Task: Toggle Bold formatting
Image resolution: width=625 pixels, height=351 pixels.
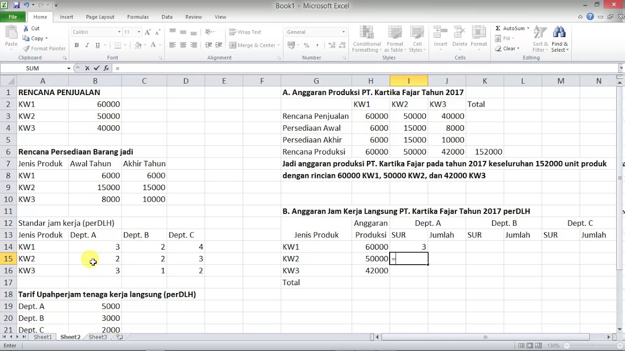Action: [77, 45]
